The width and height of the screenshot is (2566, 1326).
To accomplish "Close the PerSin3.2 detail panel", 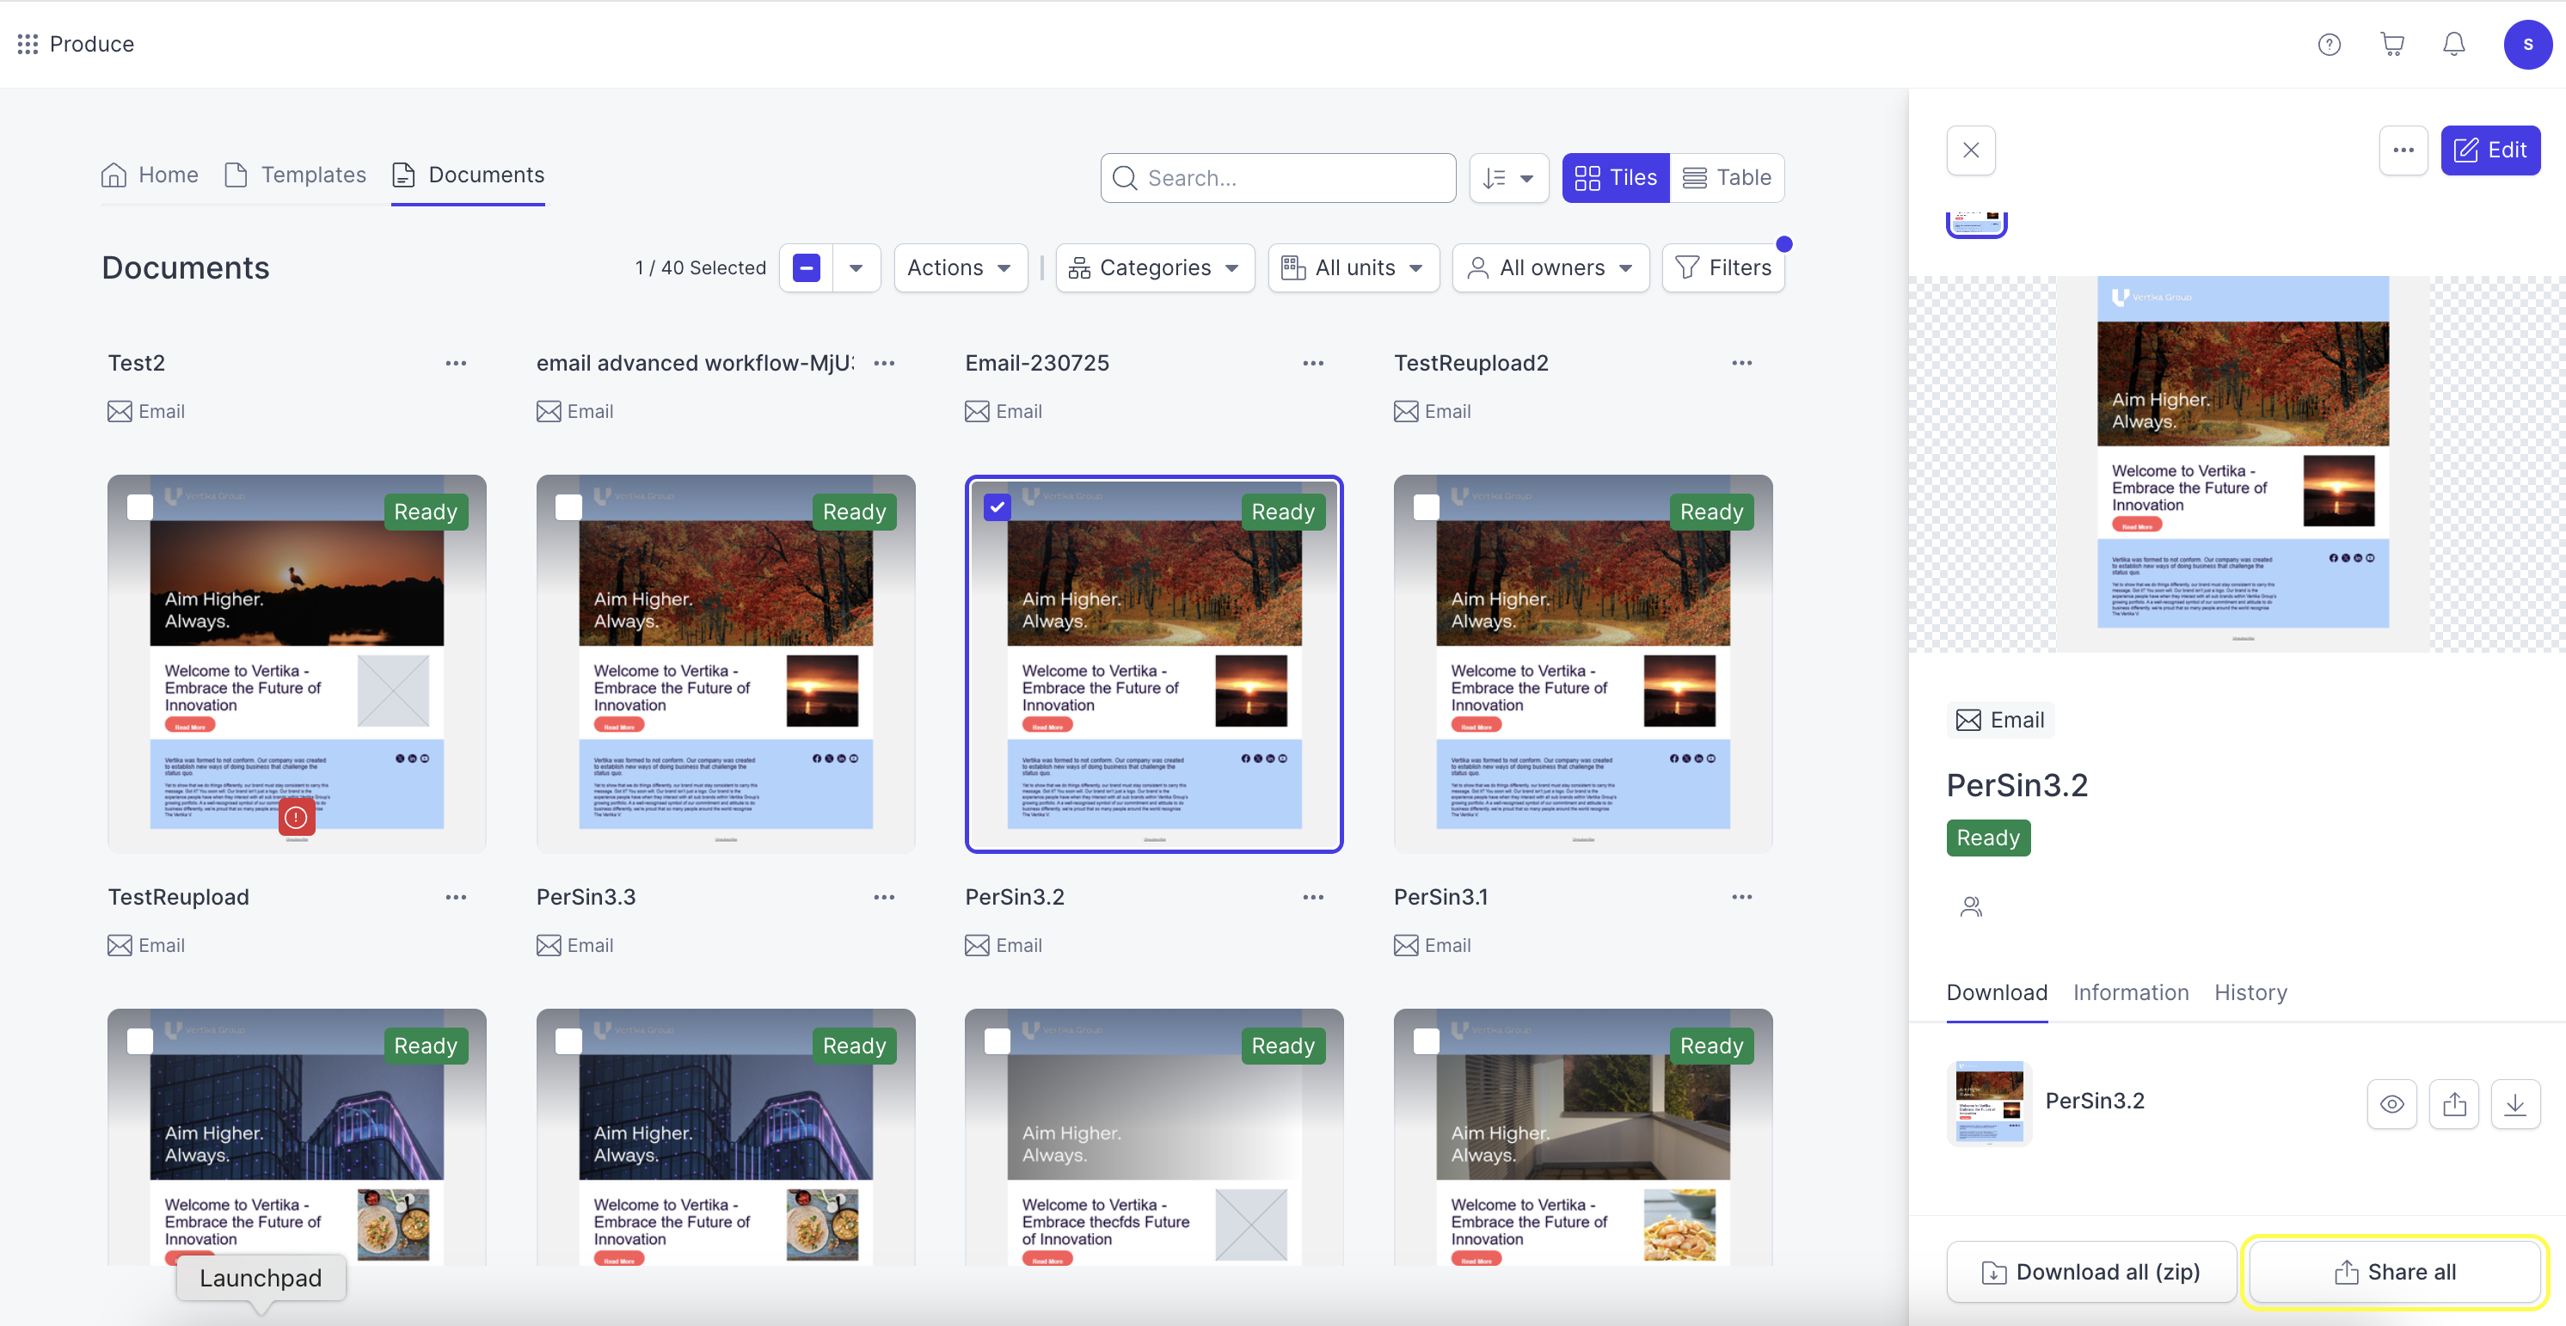I will coord(1970,150).
